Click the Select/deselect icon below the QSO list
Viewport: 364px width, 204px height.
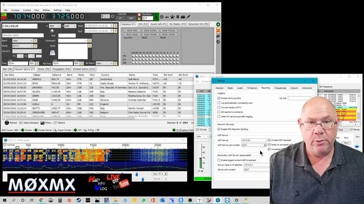pos(20,123)
